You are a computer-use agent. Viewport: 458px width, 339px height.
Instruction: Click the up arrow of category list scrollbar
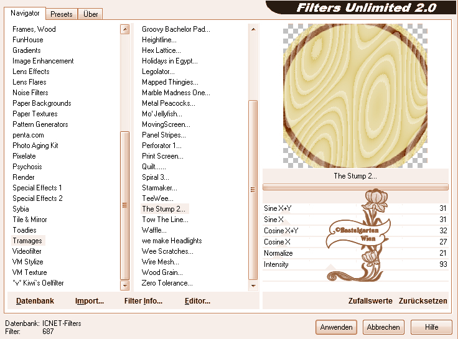point(124,29)
